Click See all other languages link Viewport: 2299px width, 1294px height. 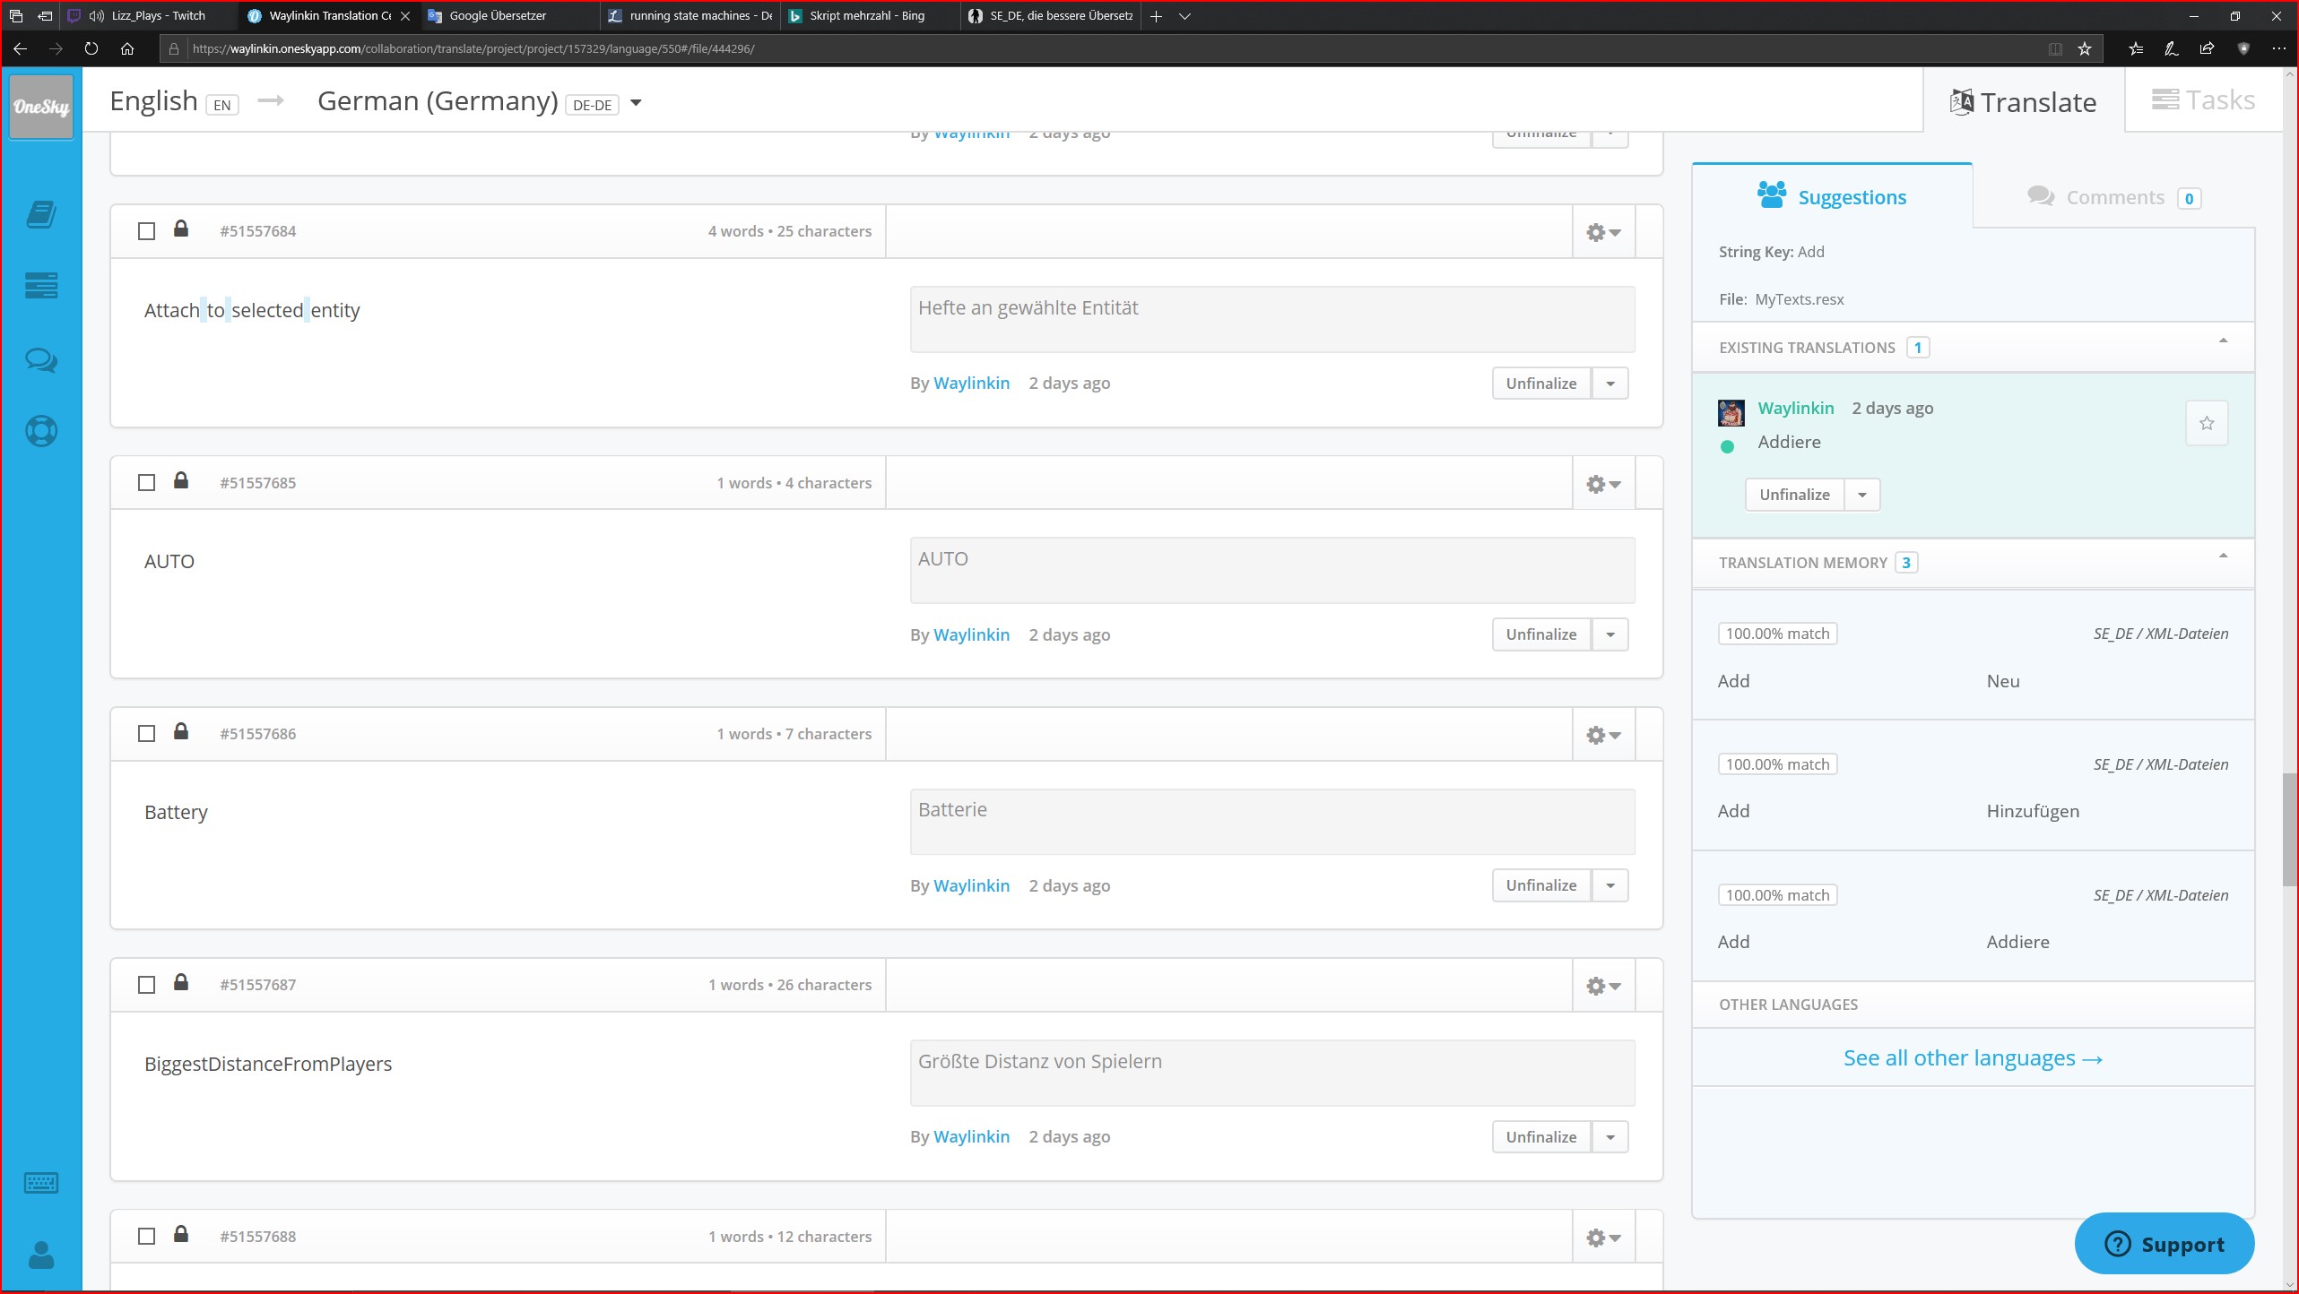pos(1972,1058)
